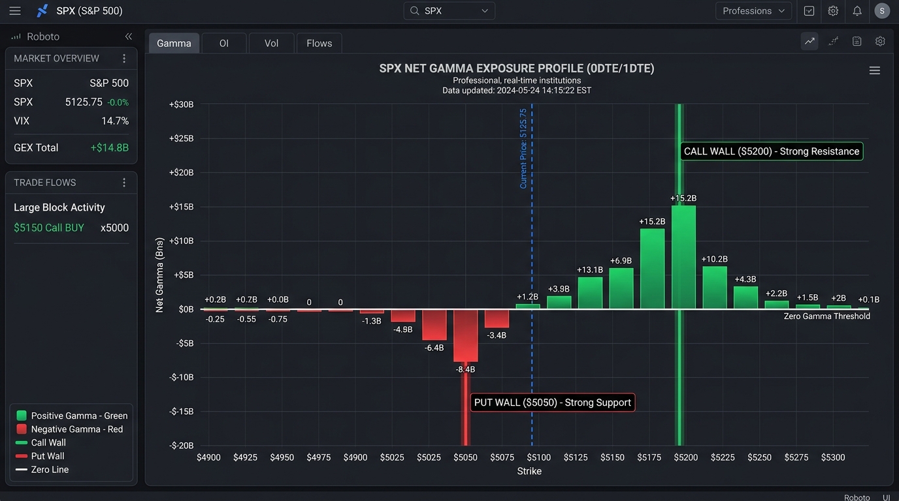
Task: Click the -8.4B red bar at $5050
Action: tap(465, 335)
